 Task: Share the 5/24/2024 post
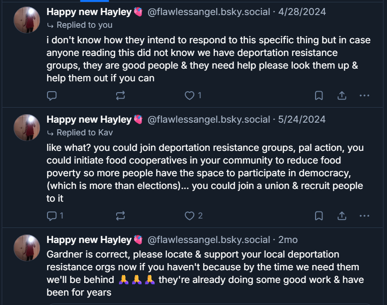(342, 216)
